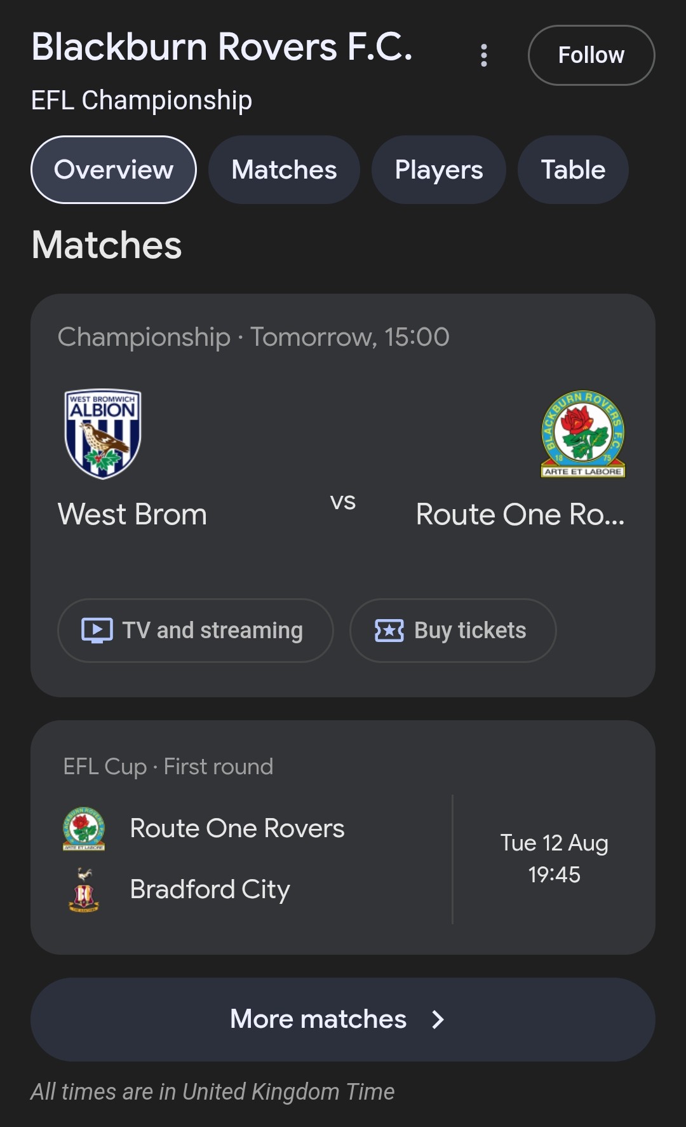Screen dimensions: 686x1127
Task: Open the Players tab
Action: 438,170
